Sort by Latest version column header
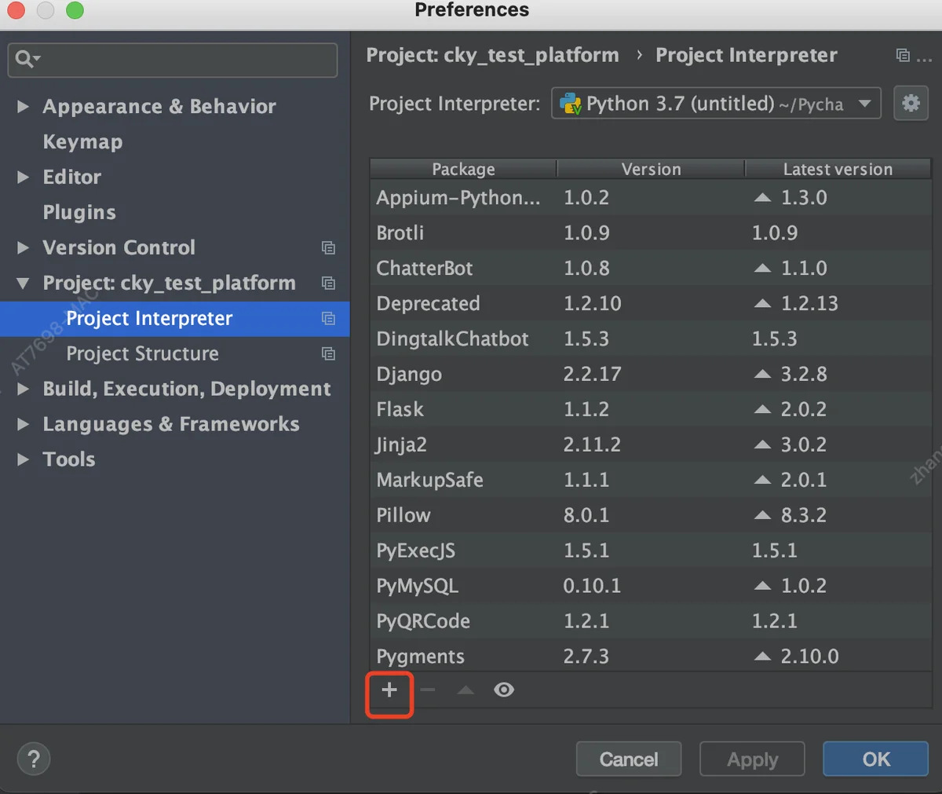942x794 pixels. 838,170
